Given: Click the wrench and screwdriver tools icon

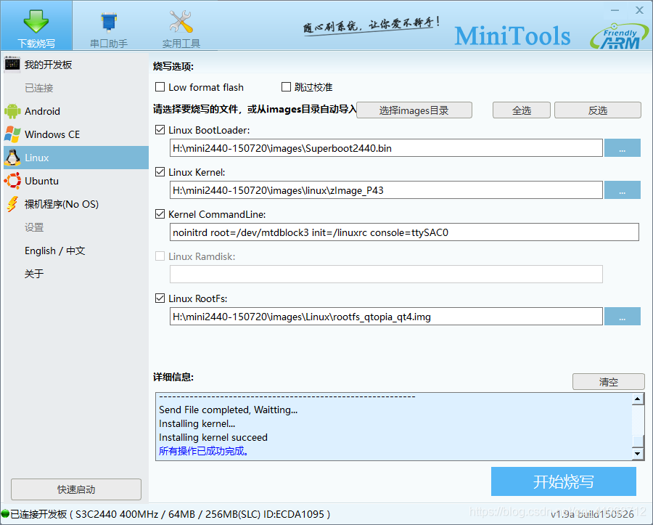Looking at the screenshot, I should tap(181, 21).
